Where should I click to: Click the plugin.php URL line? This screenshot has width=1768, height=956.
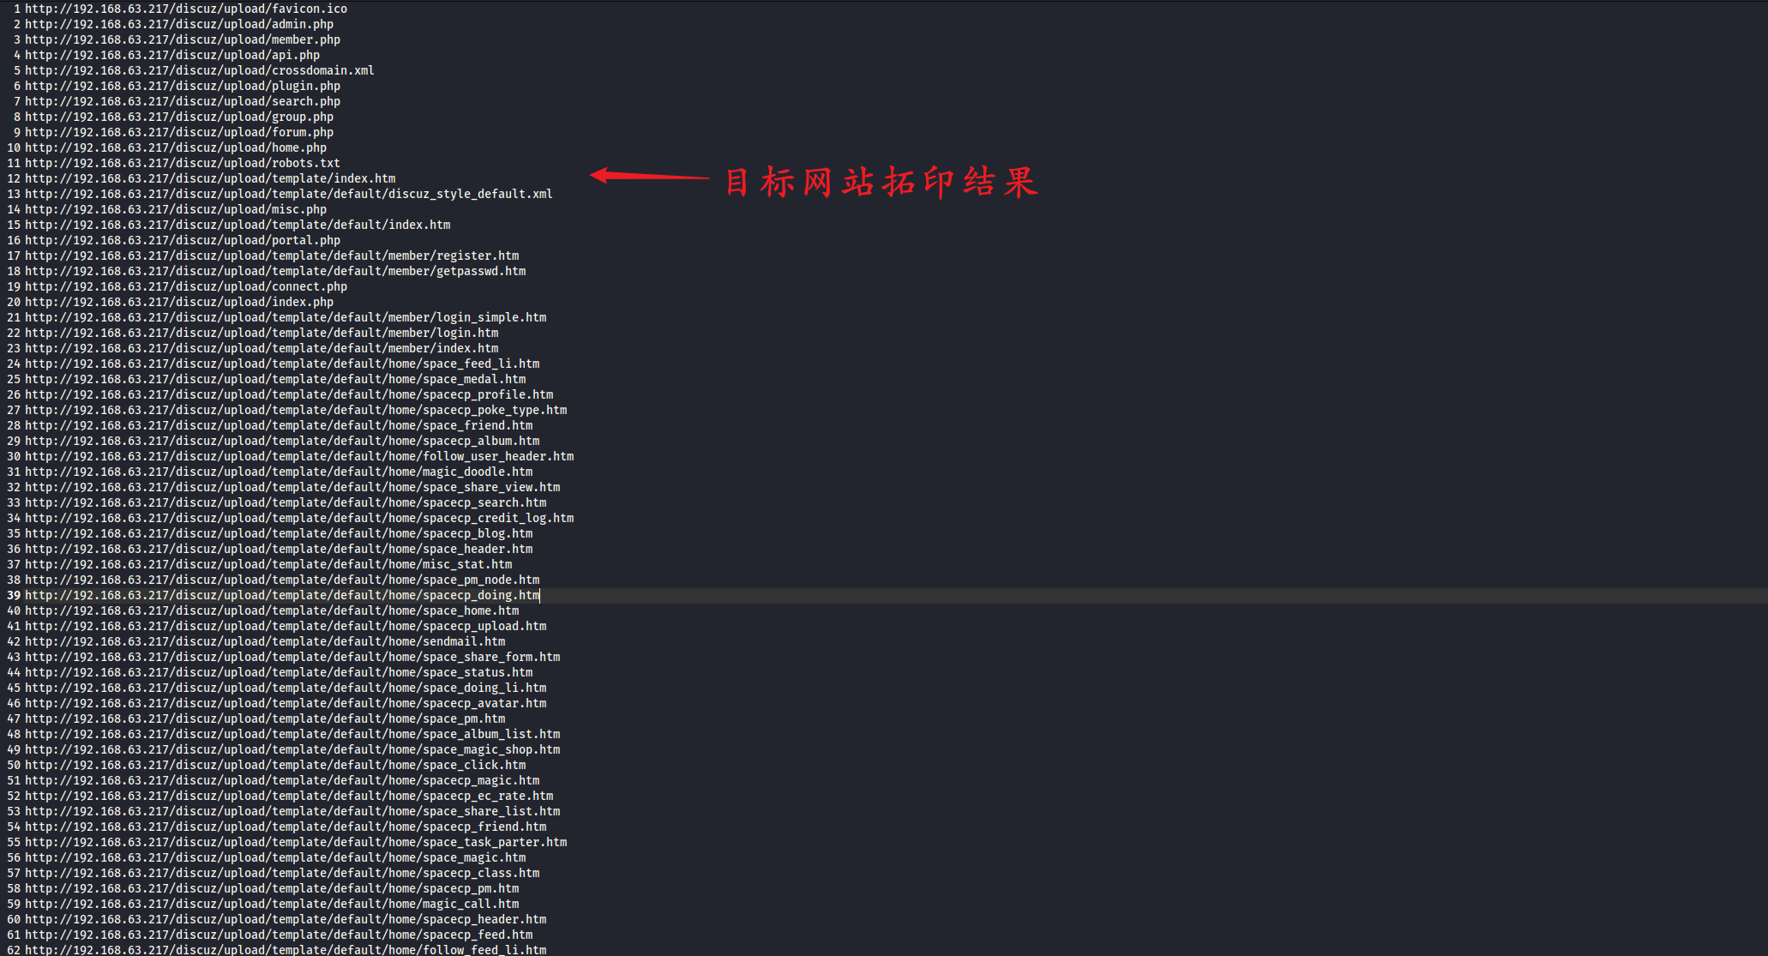pos(183,86)
